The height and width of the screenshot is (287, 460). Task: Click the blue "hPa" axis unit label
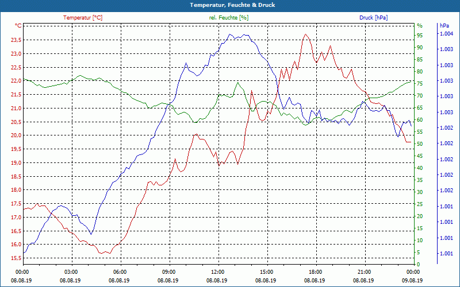pos(444,26)
